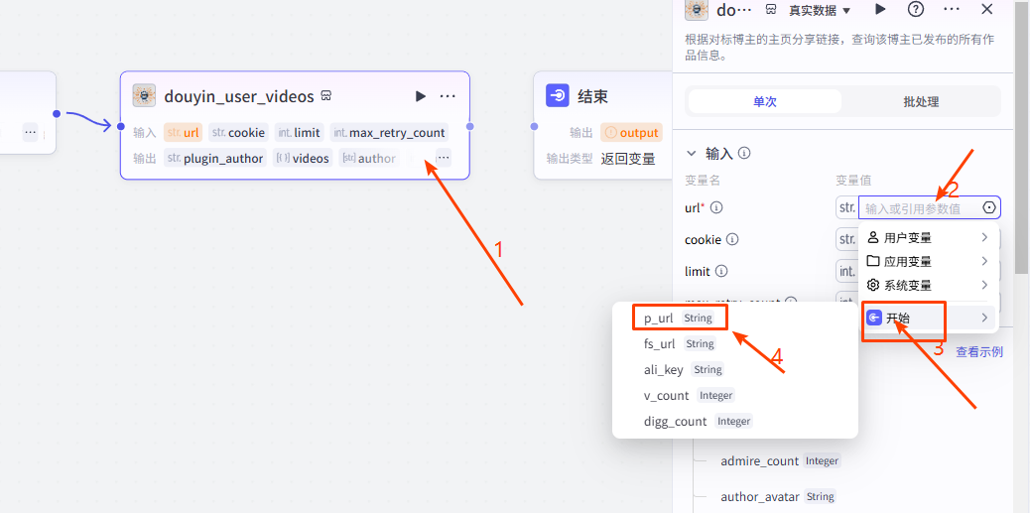1030x513 pixels.
Task: Click the 结束 node icon
Action: click(557, 96)
